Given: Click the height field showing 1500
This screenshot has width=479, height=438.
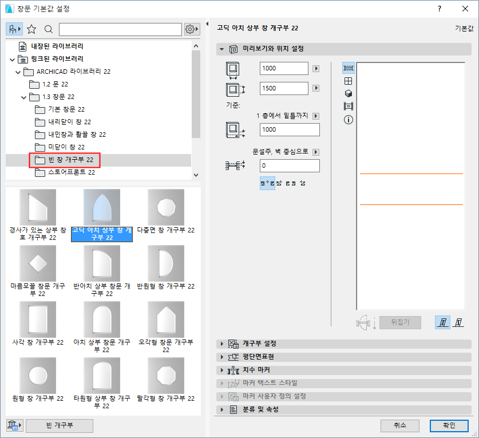Looking at the screenshot, I should point(284,88).
